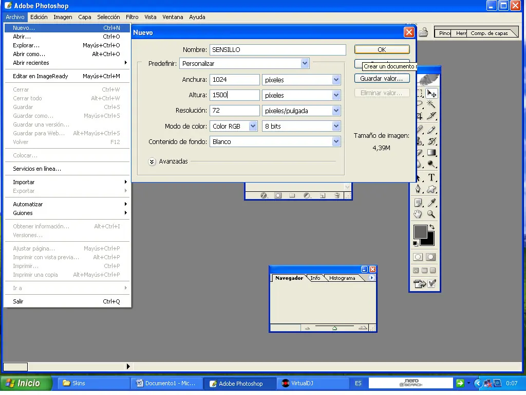Click the Guardar valor... button
Screen dimensions: 526x395
coord(382,78)
